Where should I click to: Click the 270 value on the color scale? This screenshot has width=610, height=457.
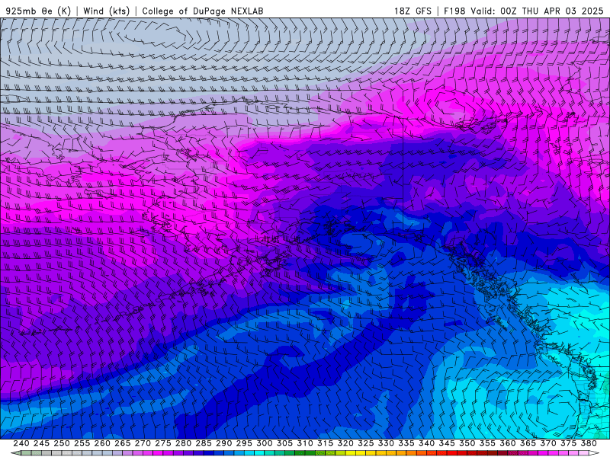tap(143, 443)
